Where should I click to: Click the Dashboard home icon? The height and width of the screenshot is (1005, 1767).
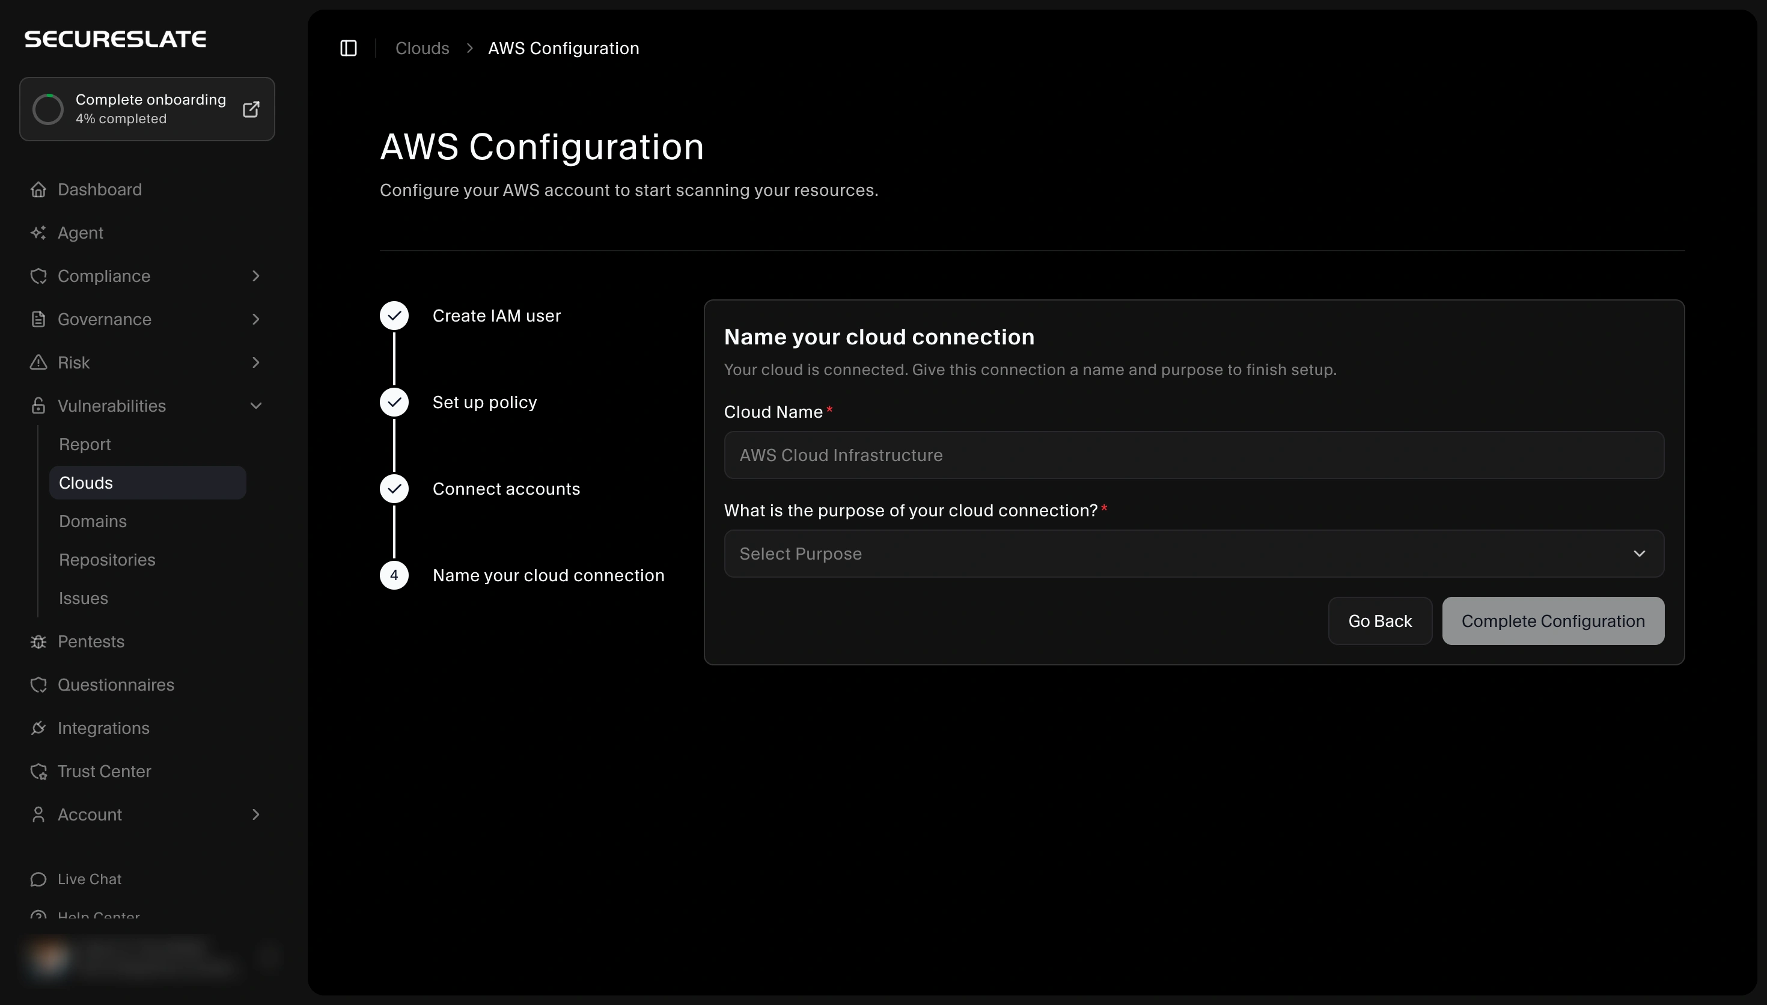click(x=38, y=189)
